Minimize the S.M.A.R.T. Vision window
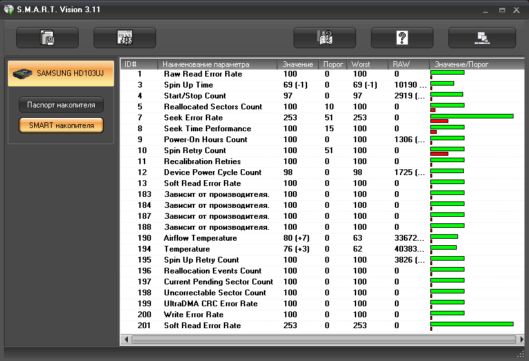 pyautogui.click(x=486, y=10)
